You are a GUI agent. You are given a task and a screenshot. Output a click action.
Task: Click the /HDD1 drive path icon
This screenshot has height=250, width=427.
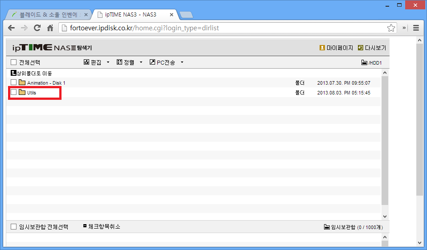(364, 63)
